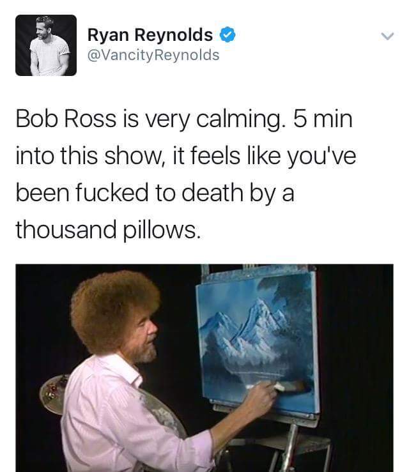
Task: Open the @VancityReynolds handle link
Action: pyautogui.click(x=153, y=55)
